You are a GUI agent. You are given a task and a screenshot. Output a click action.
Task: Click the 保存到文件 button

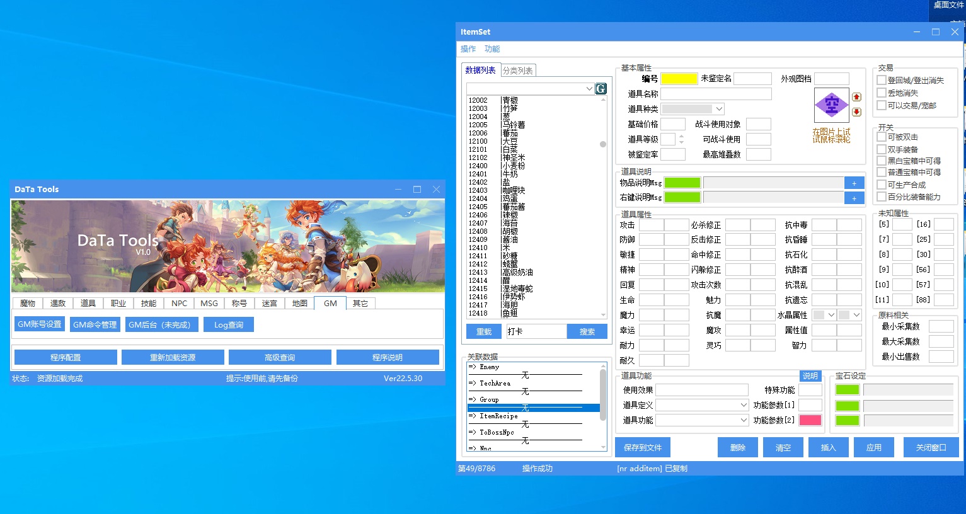click(642, 448)
